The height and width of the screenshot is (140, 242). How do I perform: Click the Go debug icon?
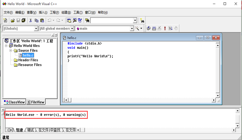[x=171, y=28]
